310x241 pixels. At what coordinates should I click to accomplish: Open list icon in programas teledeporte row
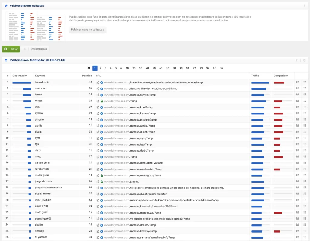pyautogui.click(x=305, y=188)
